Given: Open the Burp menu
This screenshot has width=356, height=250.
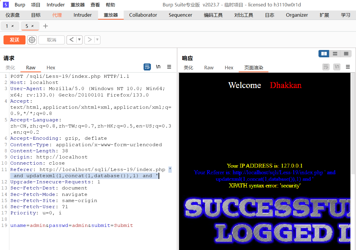Looking at the screenshot, I should pyautogui.click(x=20, y=5).
